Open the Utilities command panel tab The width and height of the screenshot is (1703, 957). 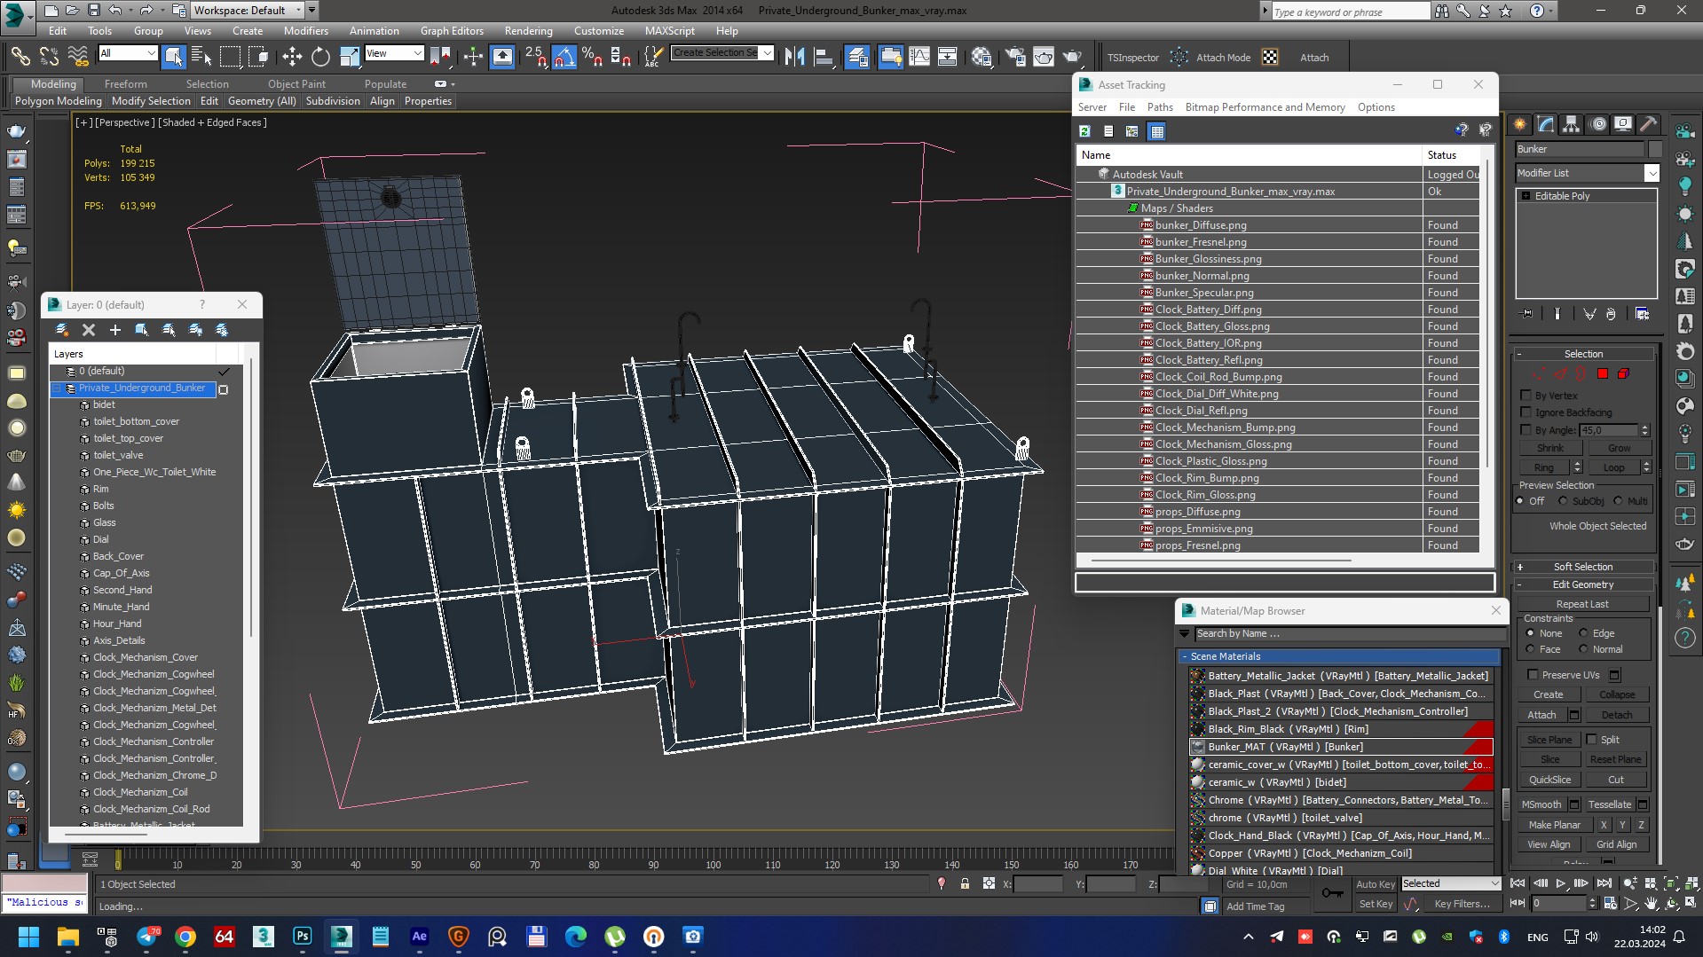(1649, 124)
